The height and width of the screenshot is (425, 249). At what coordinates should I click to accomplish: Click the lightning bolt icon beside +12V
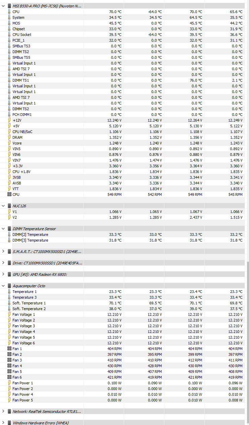click(x=9, y=120)
